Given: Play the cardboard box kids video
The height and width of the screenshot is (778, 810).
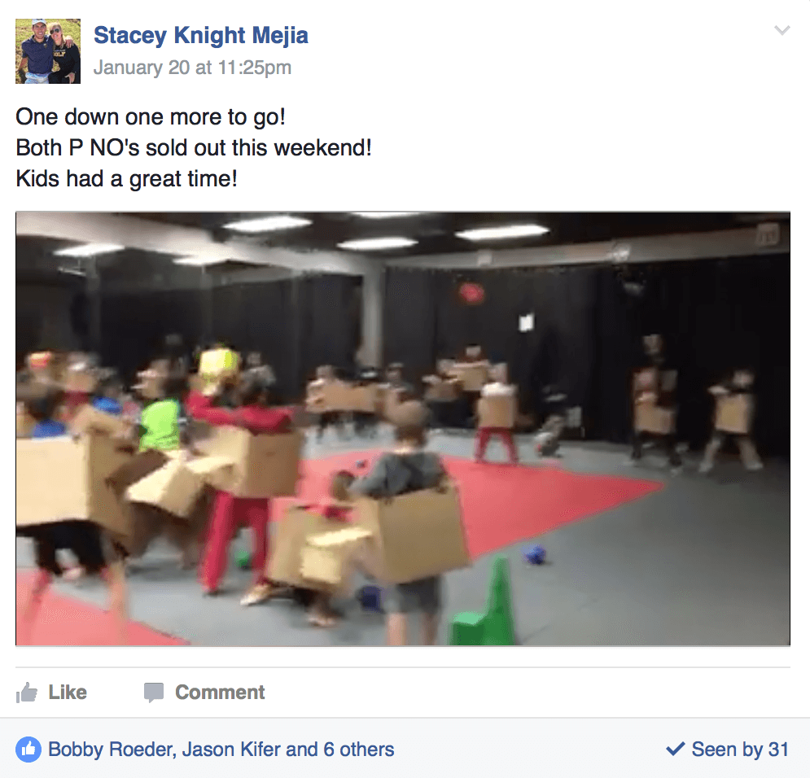Looking at the screenshot, I should click(x=403, y=429).
